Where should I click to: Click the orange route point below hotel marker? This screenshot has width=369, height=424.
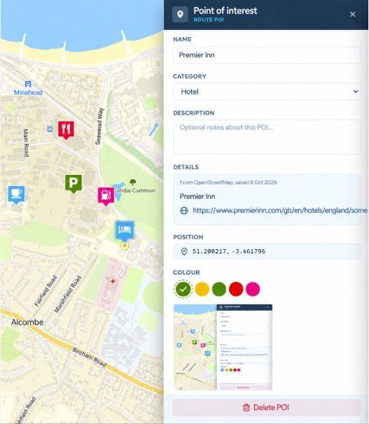(125, 246)
